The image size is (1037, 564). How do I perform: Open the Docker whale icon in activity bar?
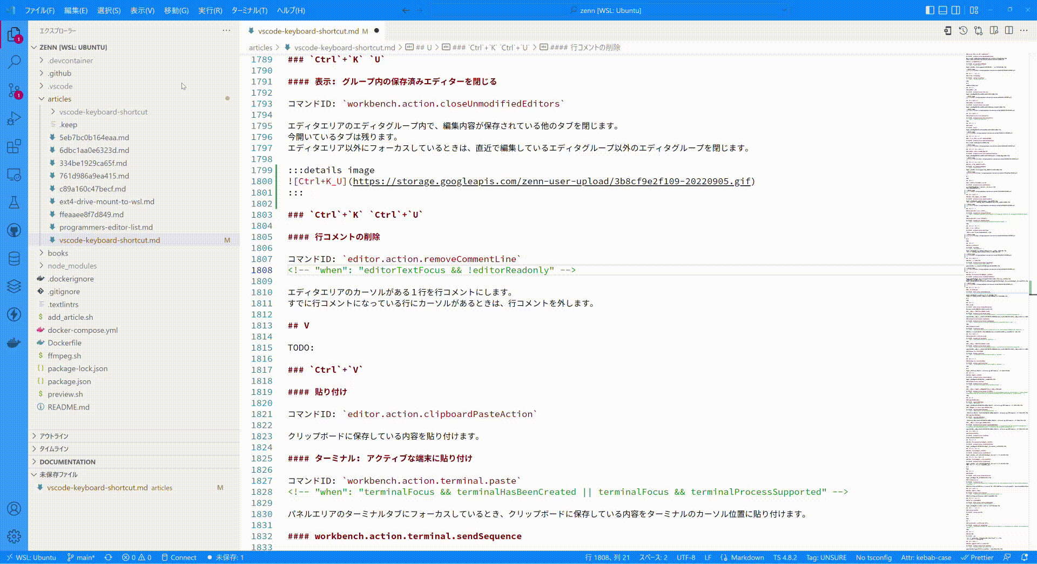click(x=14, y=343)
